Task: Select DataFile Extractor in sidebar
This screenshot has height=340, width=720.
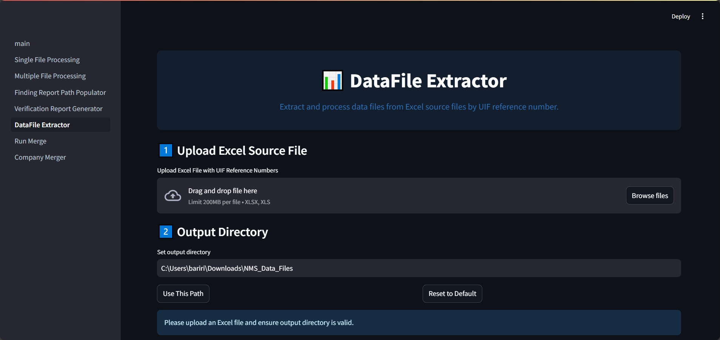Action: (x=60, y=125)
